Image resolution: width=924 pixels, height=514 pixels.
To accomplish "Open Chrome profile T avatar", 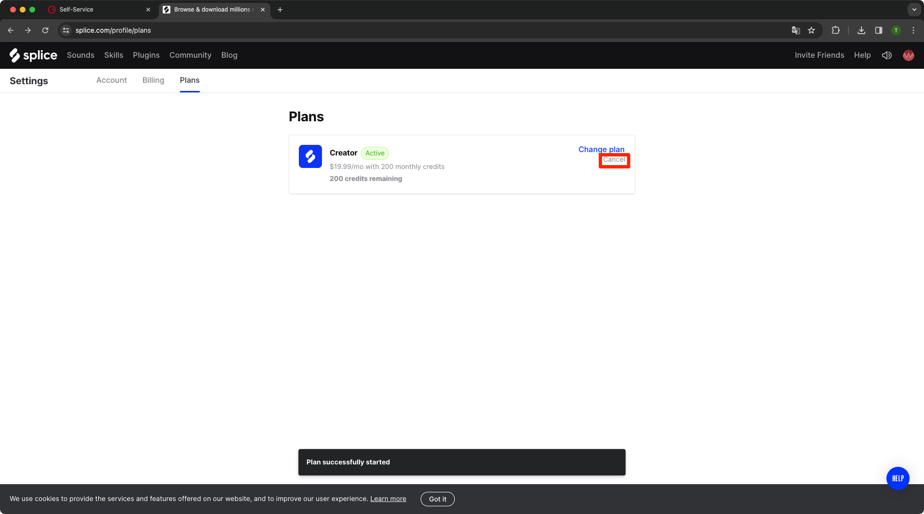I will (x=896, y=30).
